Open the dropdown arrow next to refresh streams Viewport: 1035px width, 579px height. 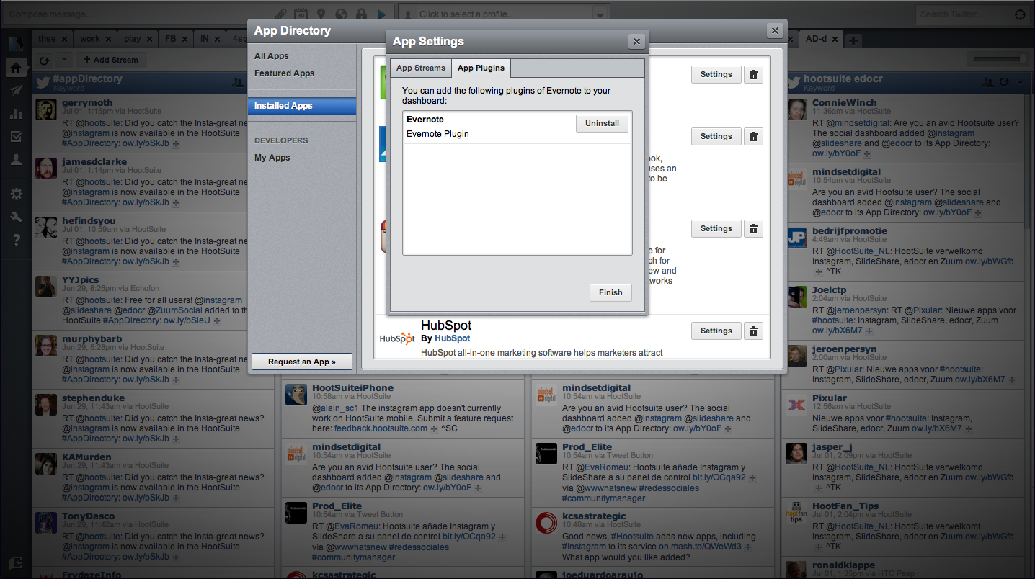(x=63, y=60)
